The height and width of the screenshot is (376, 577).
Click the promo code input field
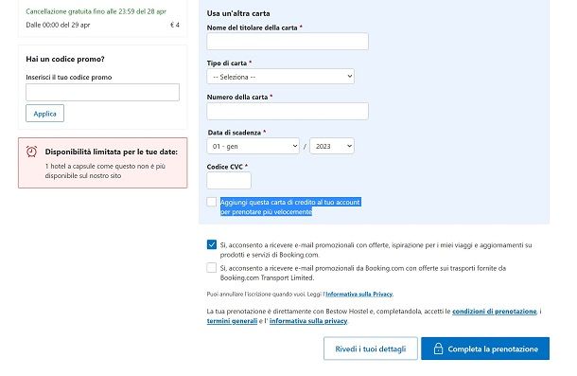pos(103,92)
